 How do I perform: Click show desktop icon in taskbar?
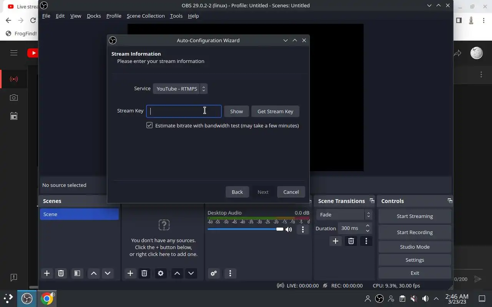[x=482, y=299]
